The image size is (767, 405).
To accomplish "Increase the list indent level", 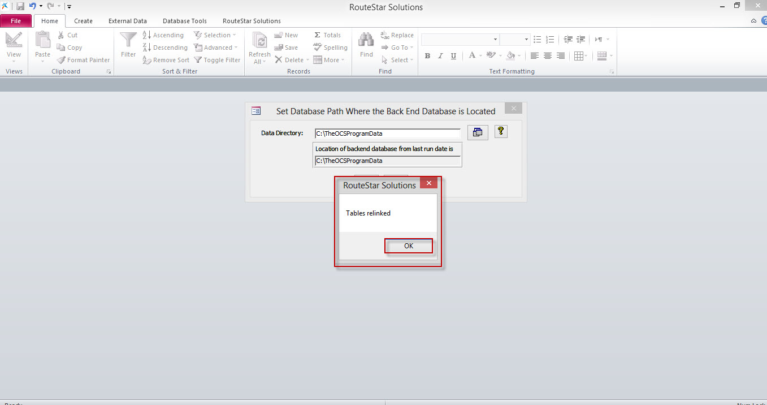I will click(x=581, y=40).
